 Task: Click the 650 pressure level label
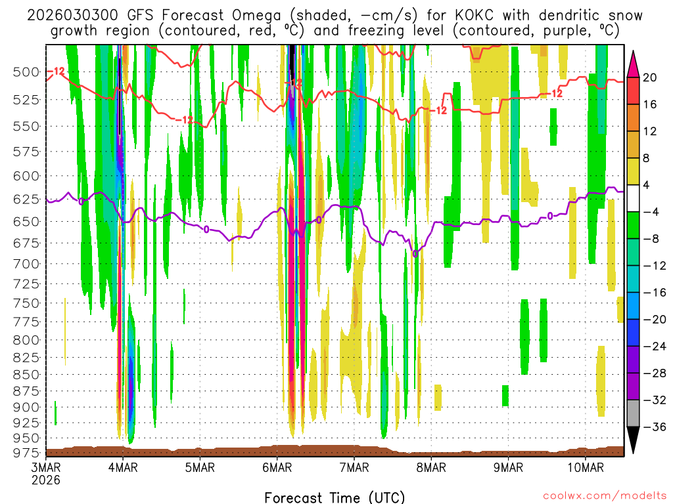(26, 222)
